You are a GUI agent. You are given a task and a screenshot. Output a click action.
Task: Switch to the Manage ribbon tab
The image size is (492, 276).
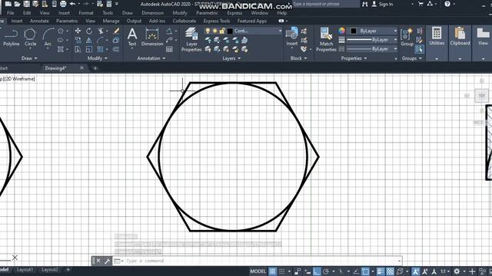click(x=111, y=21)
